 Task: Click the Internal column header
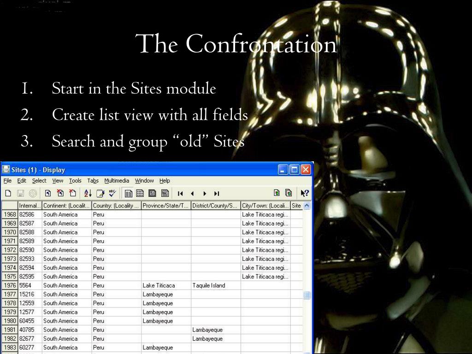(30, 206)
